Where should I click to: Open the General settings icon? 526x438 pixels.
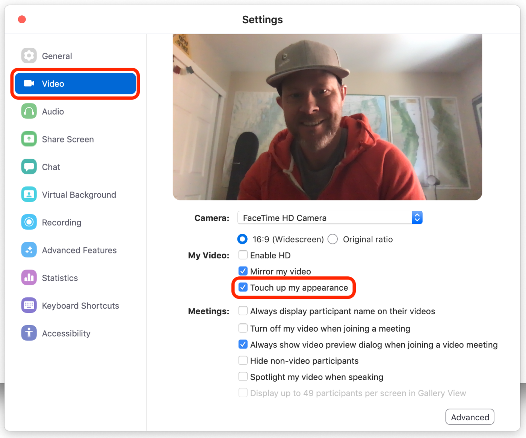coord(29,55)
